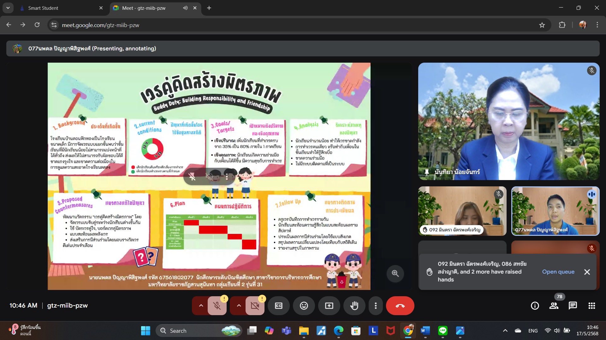Open the activities grid icon

(592, 306)
